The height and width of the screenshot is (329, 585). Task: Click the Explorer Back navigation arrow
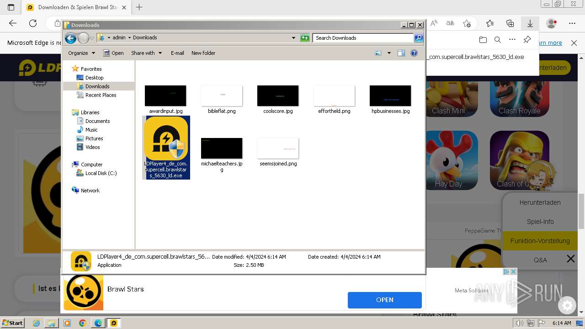click(x=70, y=38)
